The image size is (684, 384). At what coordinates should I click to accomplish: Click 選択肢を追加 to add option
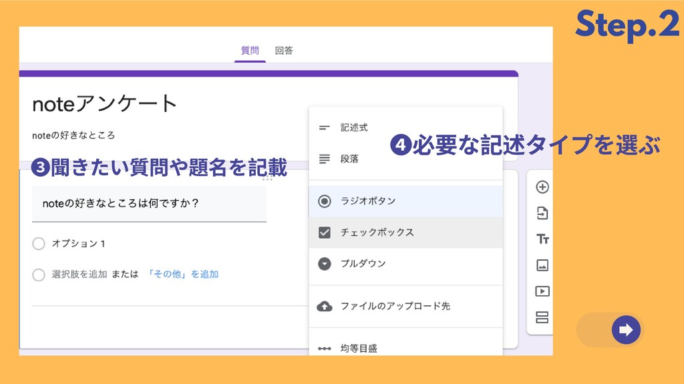pyautogui.click(x=79, y=274)
